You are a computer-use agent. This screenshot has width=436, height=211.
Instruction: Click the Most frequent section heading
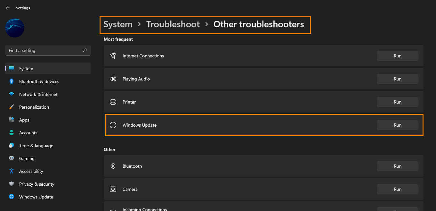coord(118,39)
